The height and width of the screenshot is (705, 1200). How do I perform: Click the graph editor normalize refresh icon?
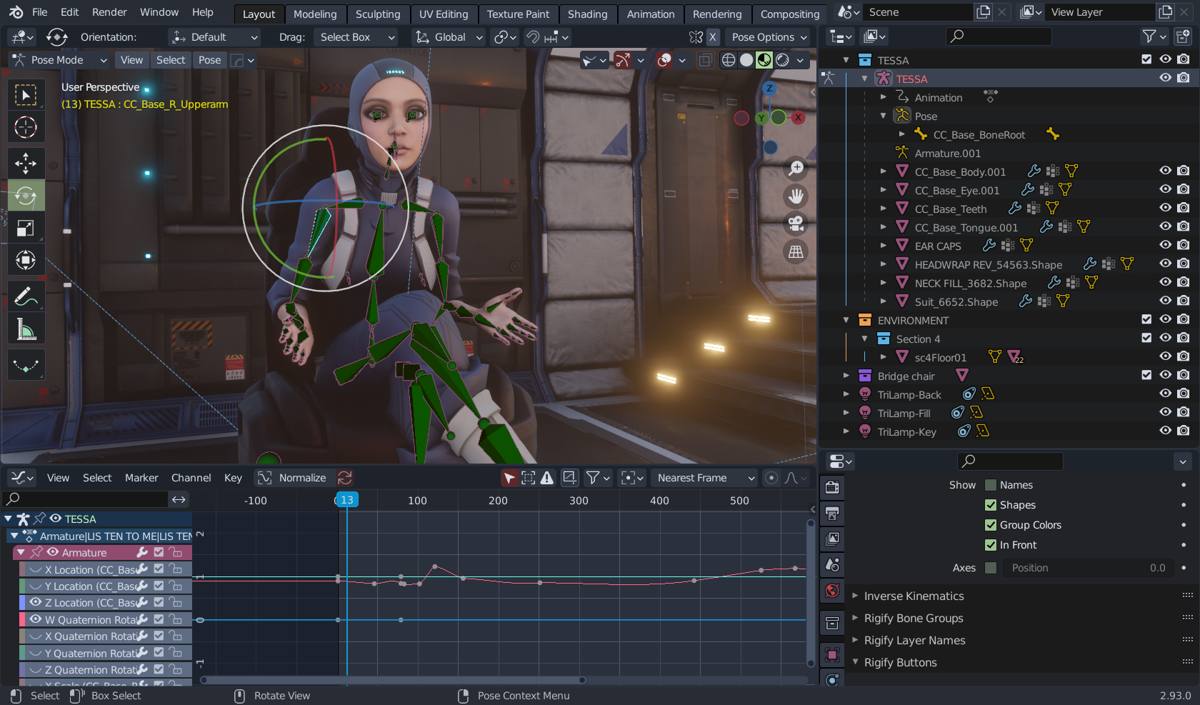point(345,478)
